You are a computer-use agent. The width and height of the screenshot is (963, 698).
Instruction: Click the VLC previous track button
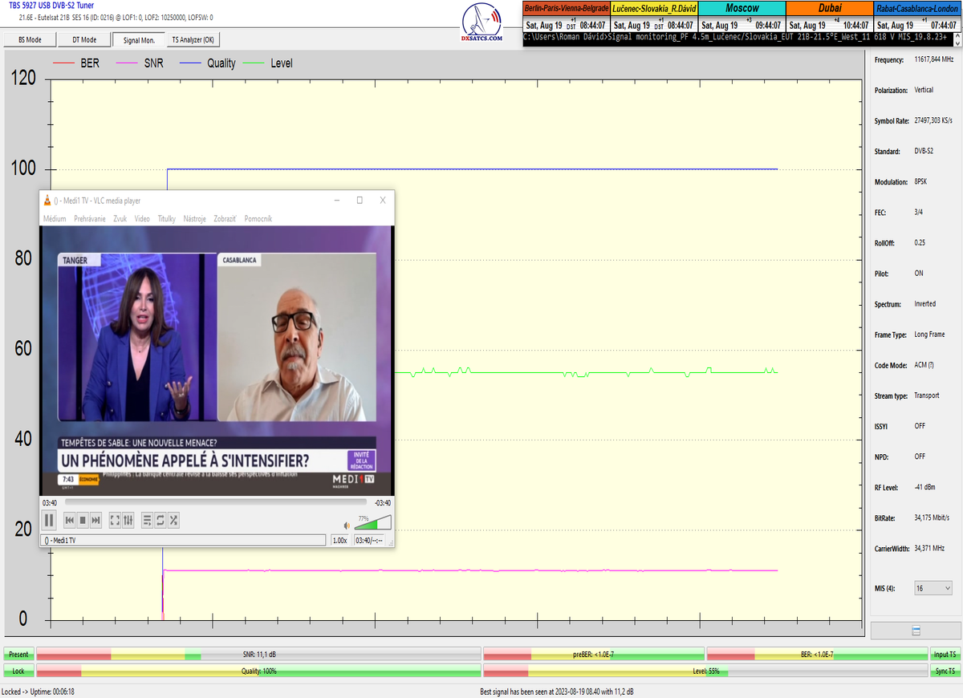[x=70, y=521]
